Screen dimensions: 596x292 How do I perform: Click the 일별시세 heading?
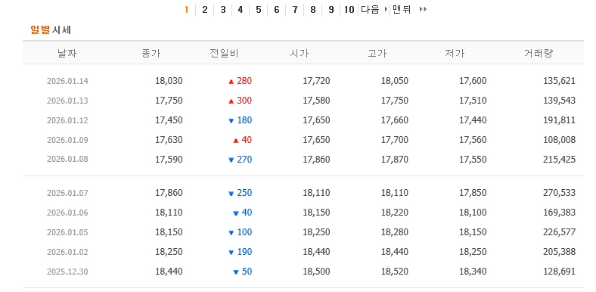(x=51, y=30)
